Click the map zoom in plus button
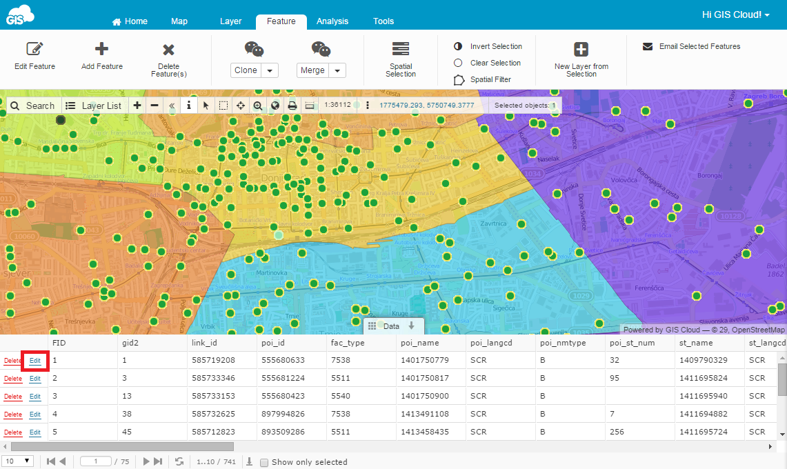Viewport: 787px width, 469px height. point(137,106)
